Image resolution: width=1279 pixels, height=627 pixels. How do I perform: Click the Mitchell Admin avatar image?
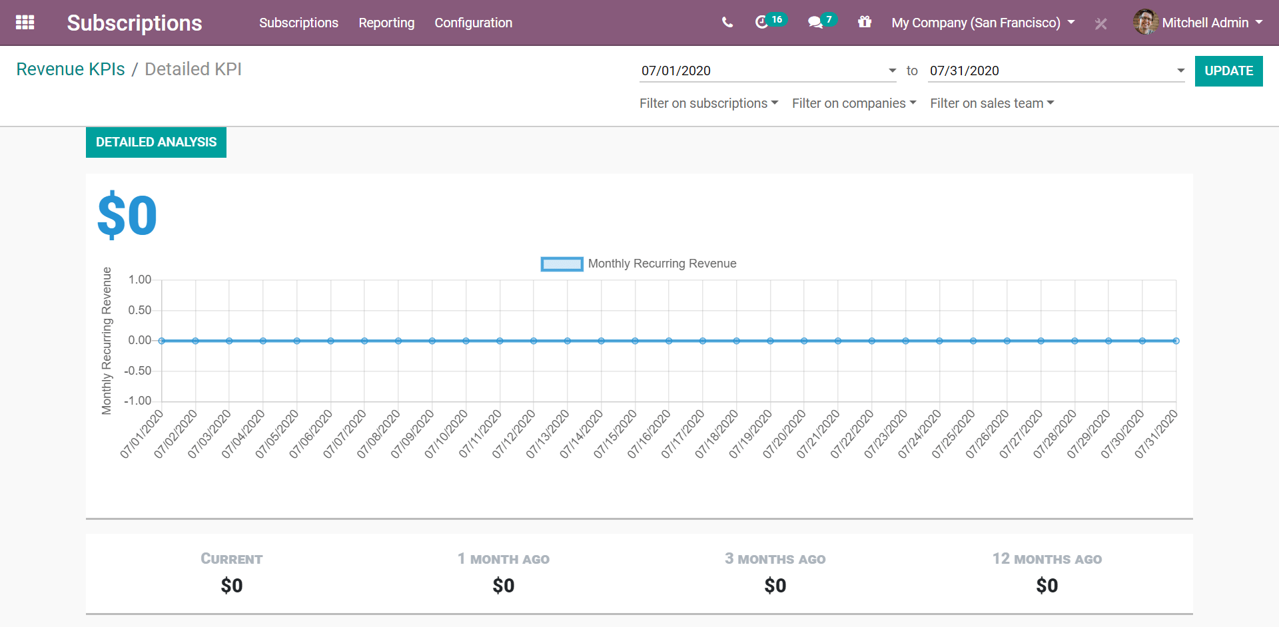click(1144, 22)
